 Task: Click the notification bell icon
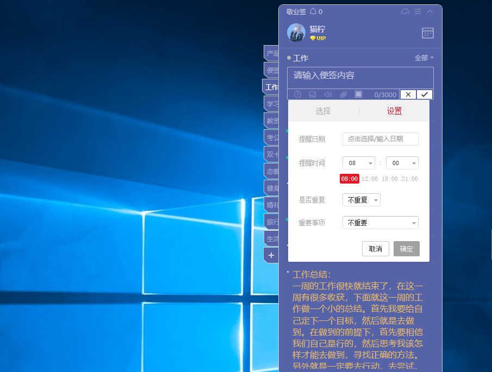313,11
